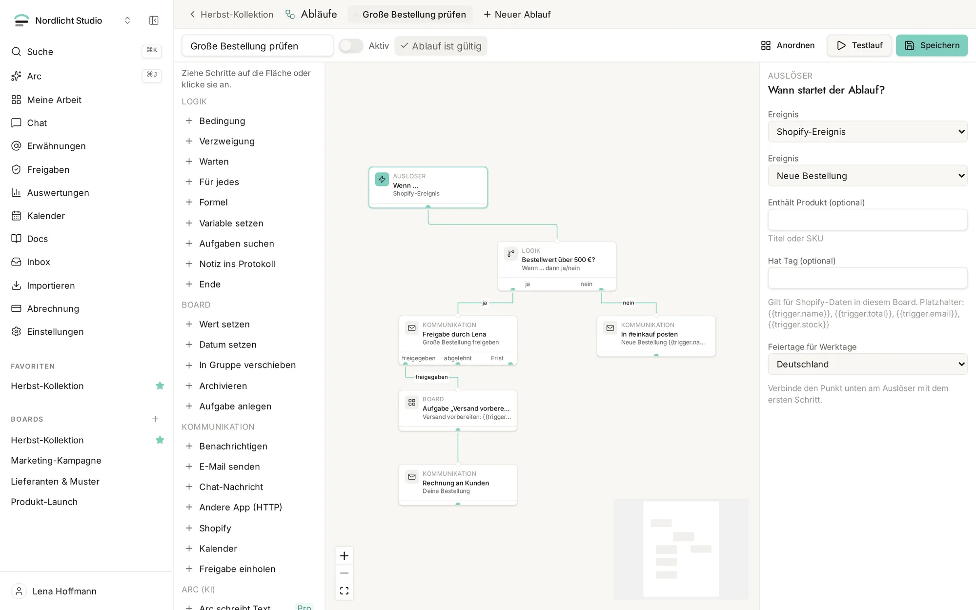Open Arc AI assistant
Screen dimensions: 976x610
(x=86, y=76)
